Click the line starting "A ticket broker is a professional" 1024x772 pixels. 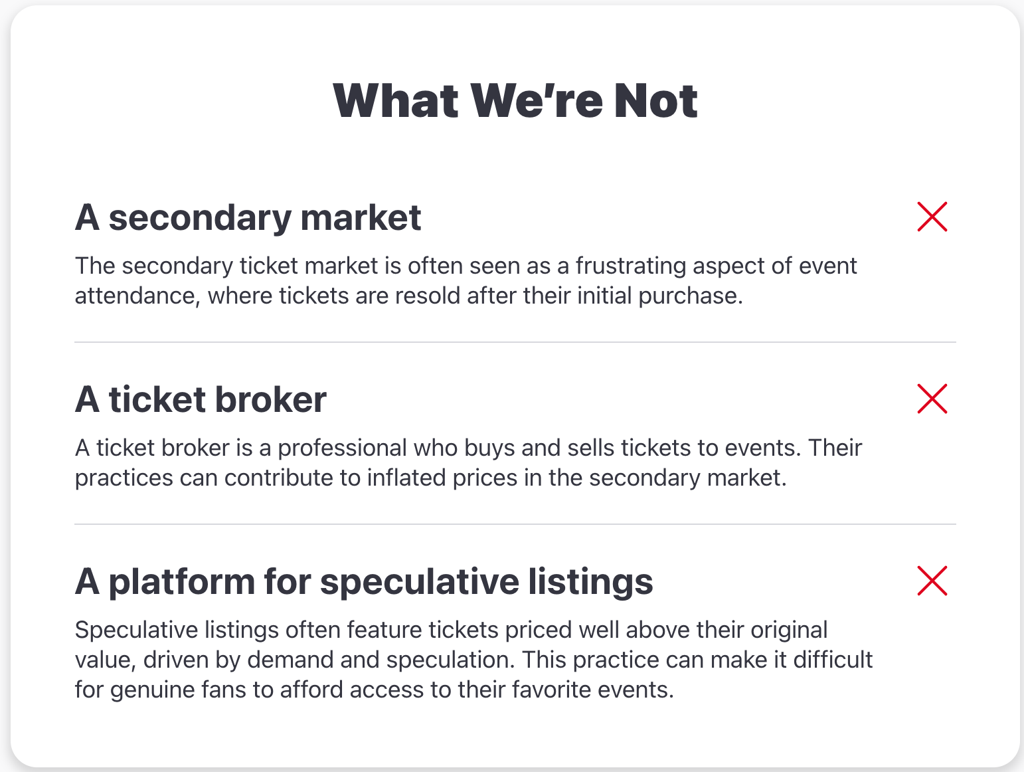point(468,448)
